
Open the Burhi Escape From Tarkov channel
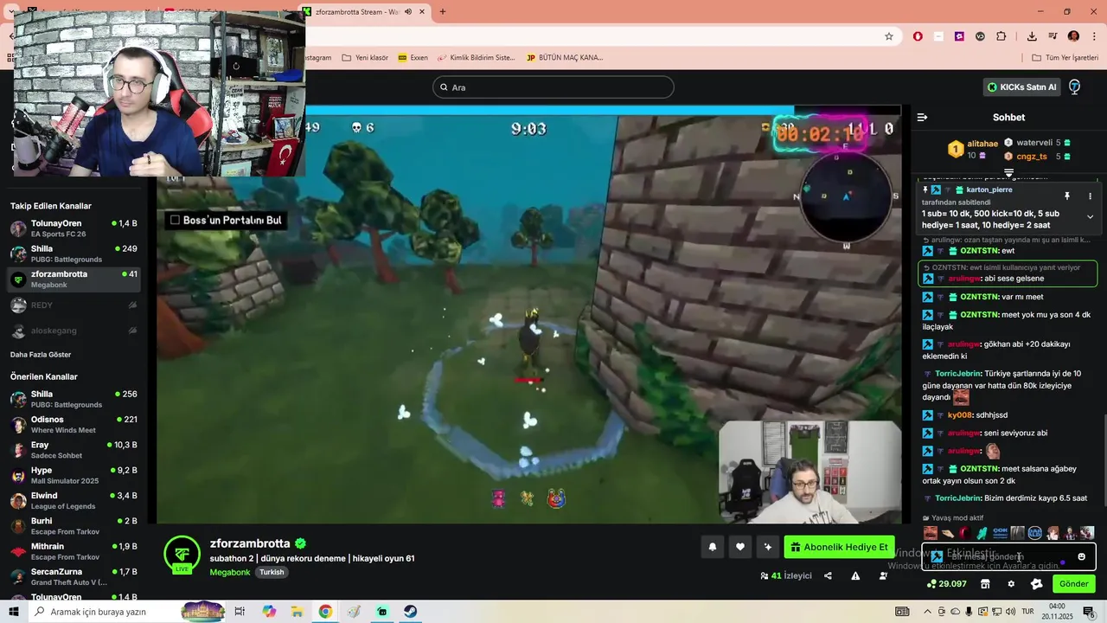click(74, 526)
